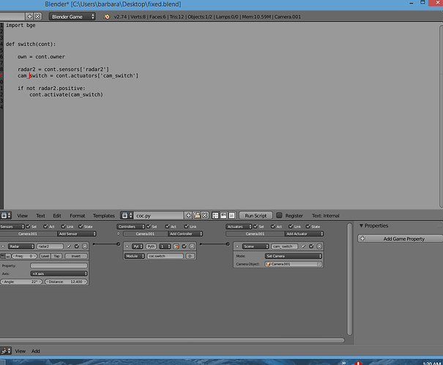Click the D debug button on controller

pyautogui.click(x=190, y=256)
